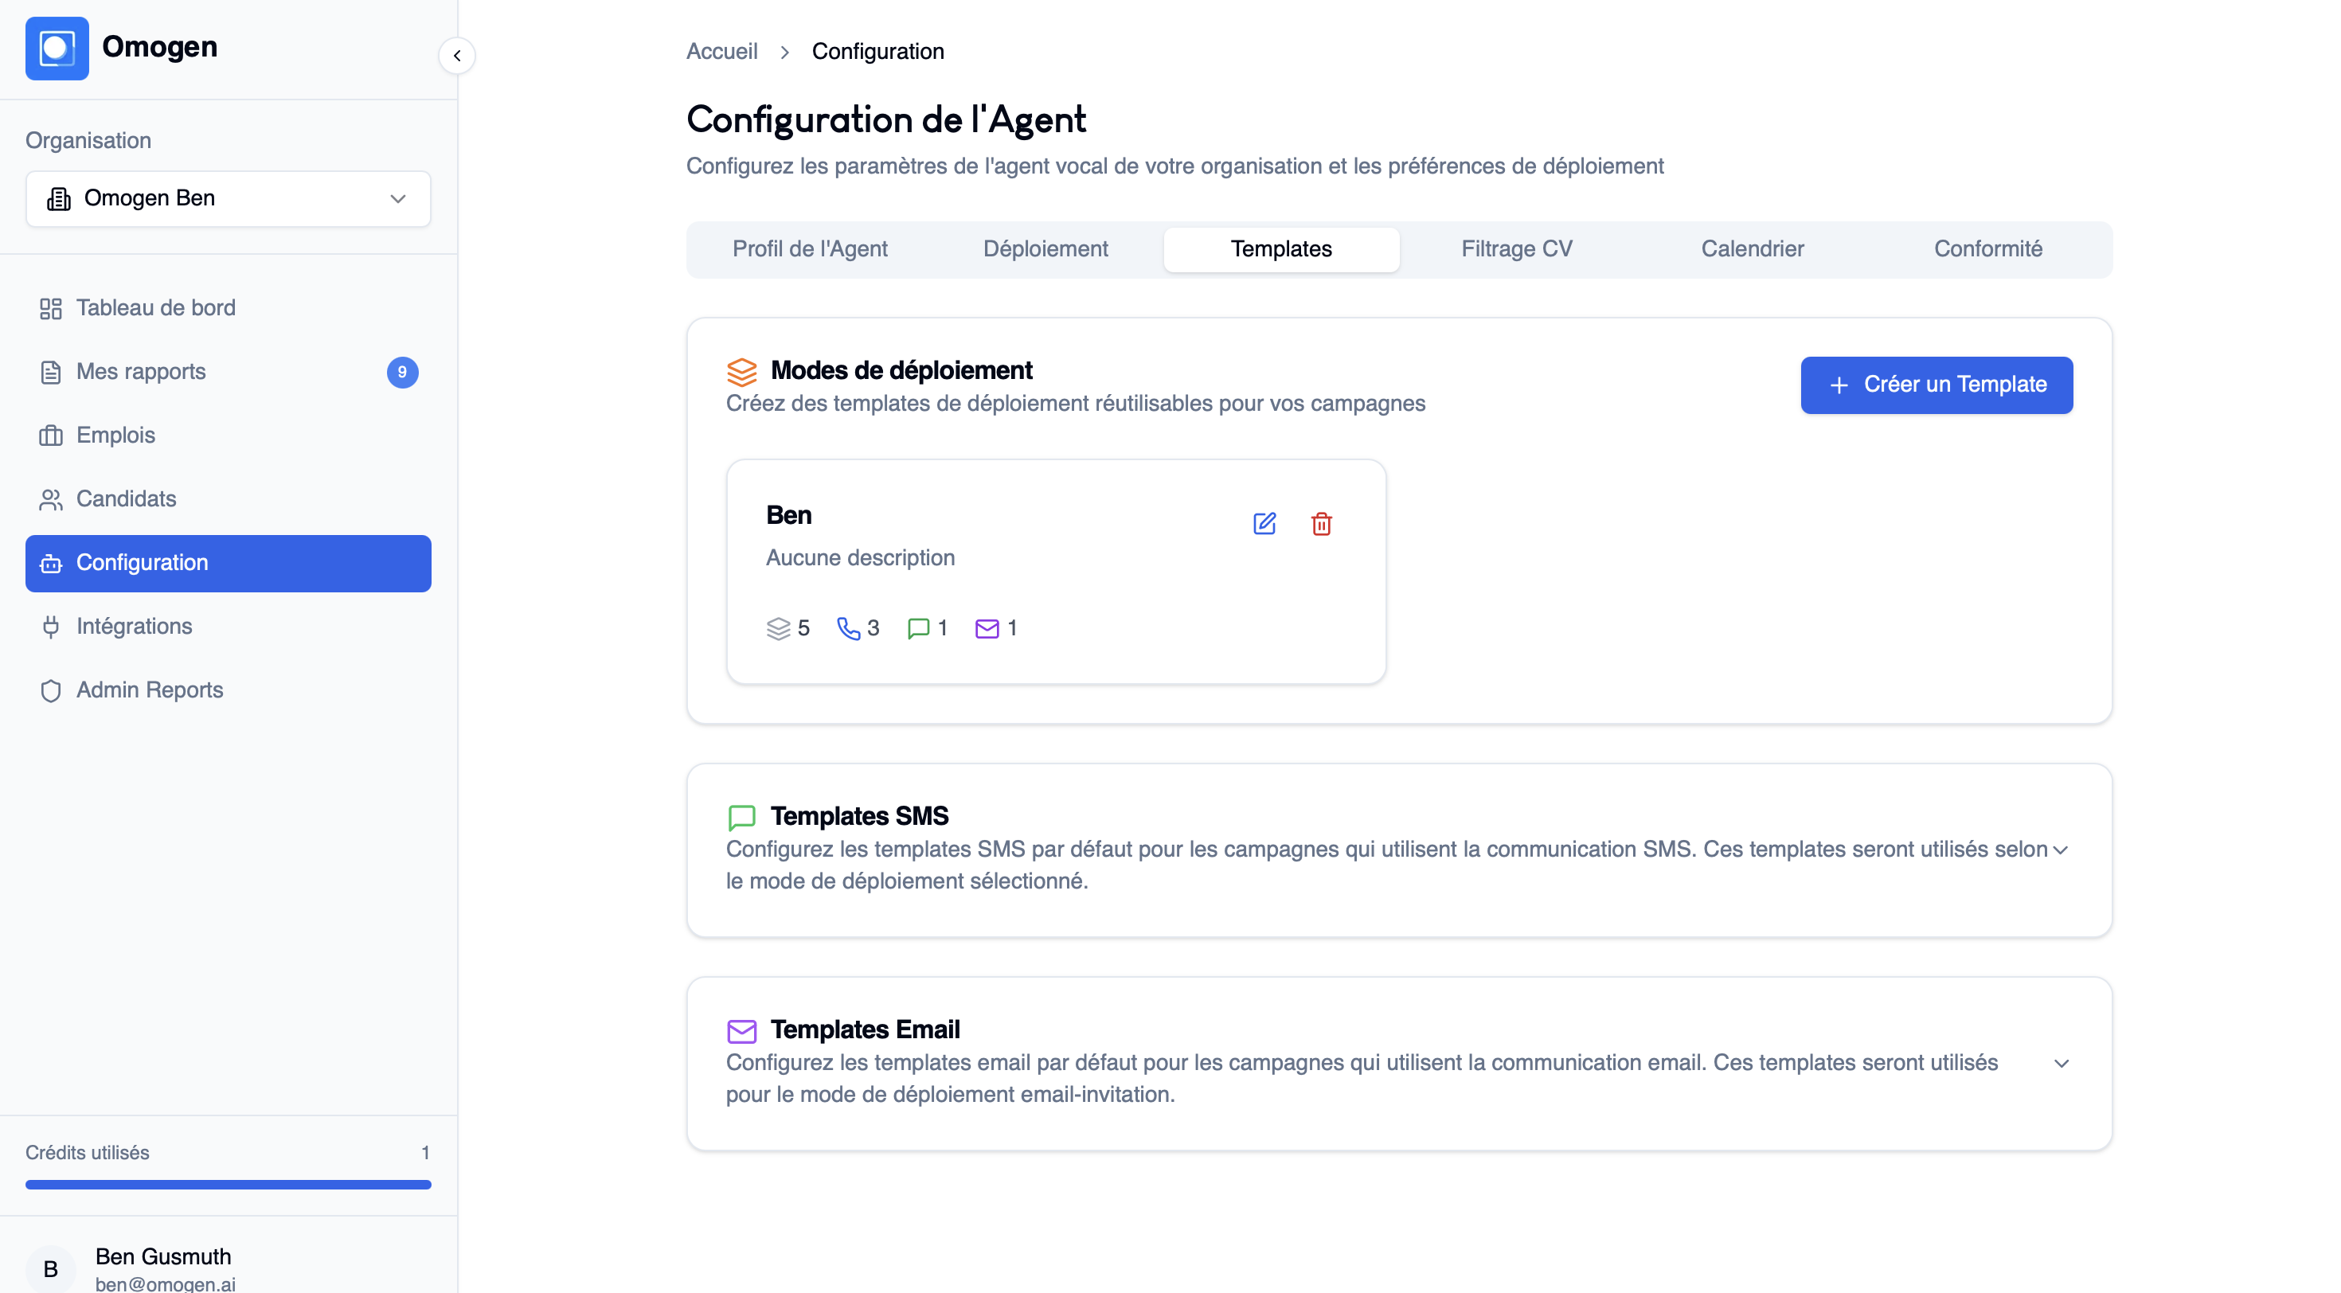Open the Calendrier tab
Image resolution: width=2341 pixels, height=1293 pixels.
point(1751,248)
